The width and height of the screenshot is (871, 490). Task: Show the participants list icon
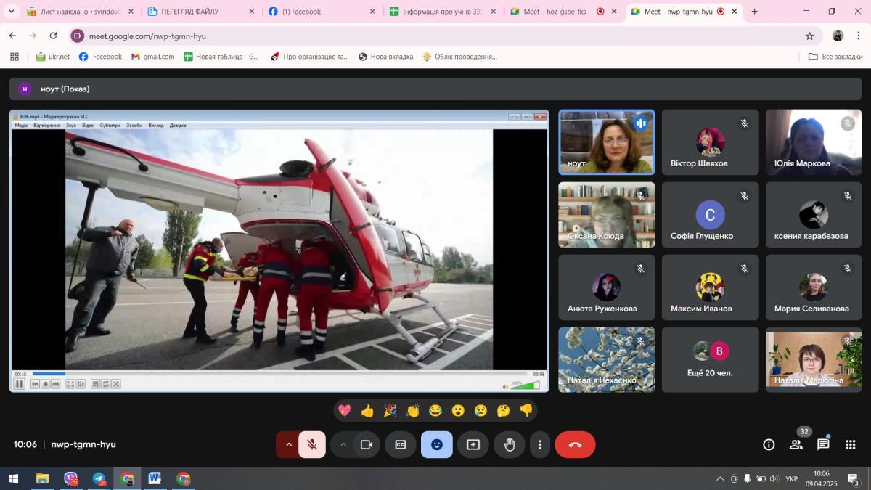click(796, 445)
